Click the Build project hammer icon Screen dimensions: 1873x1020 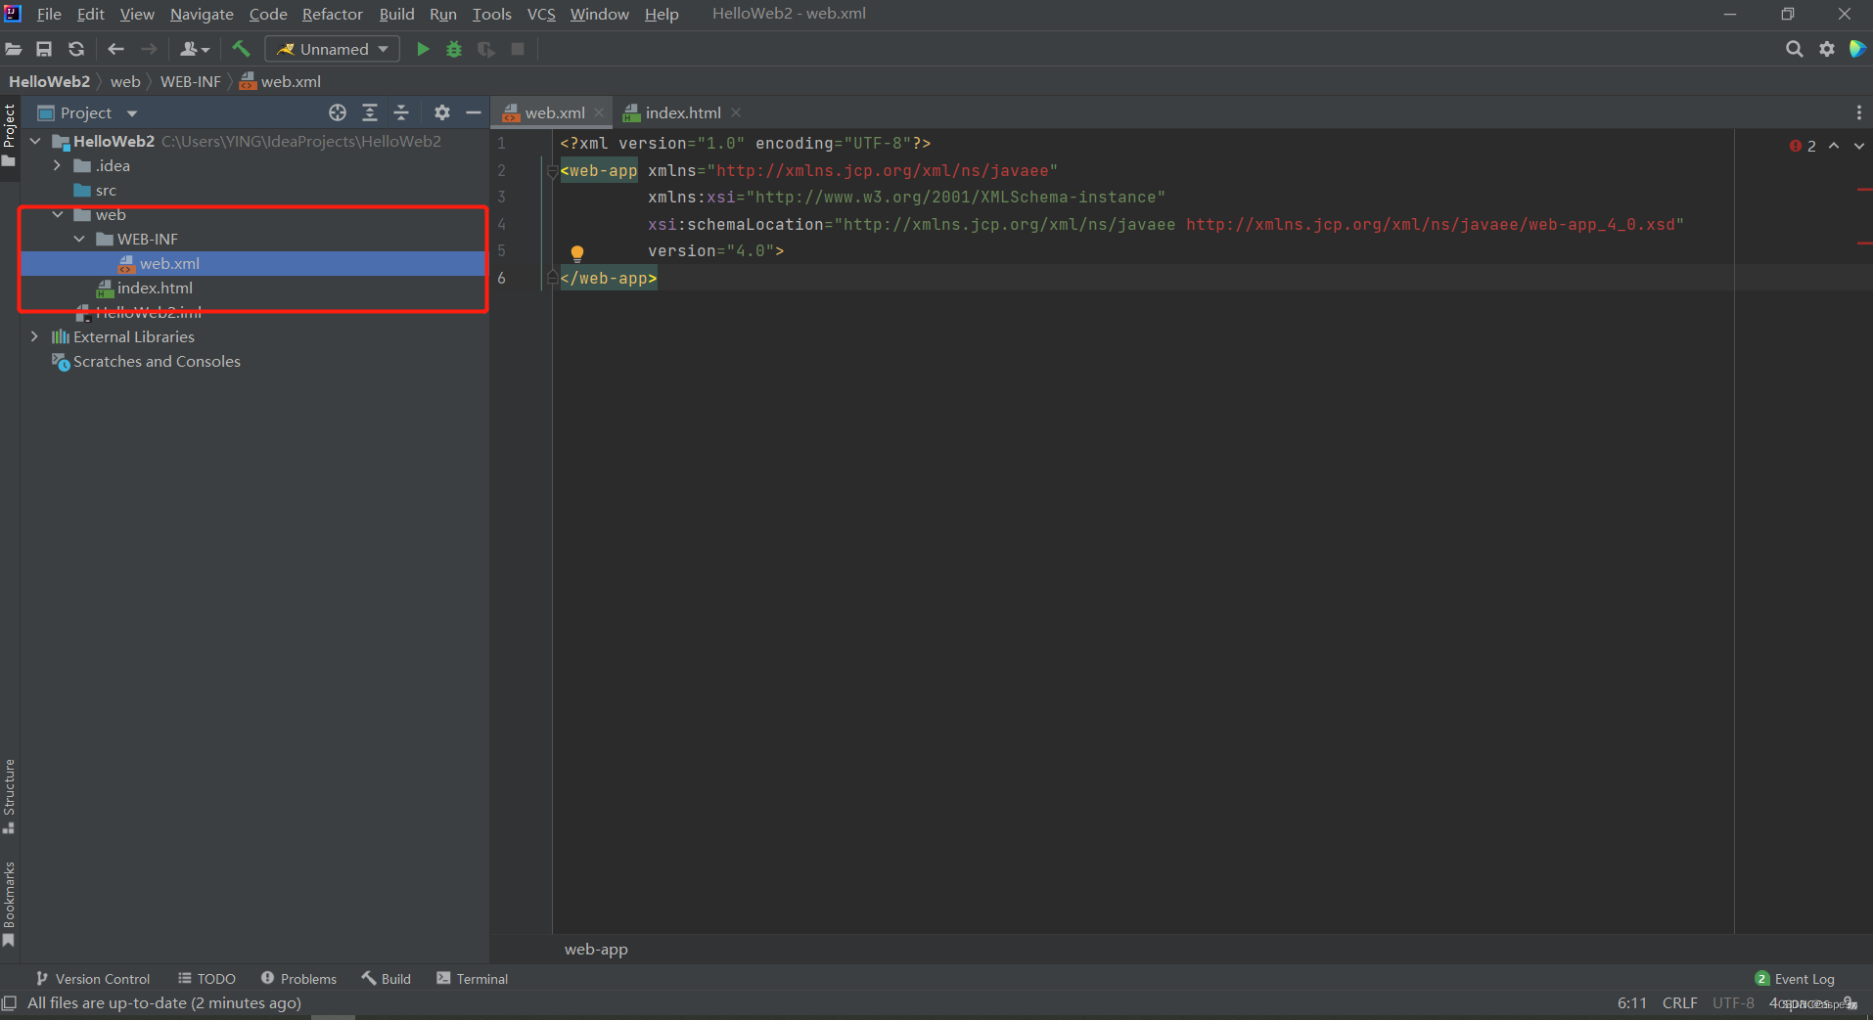click(241, 49)
